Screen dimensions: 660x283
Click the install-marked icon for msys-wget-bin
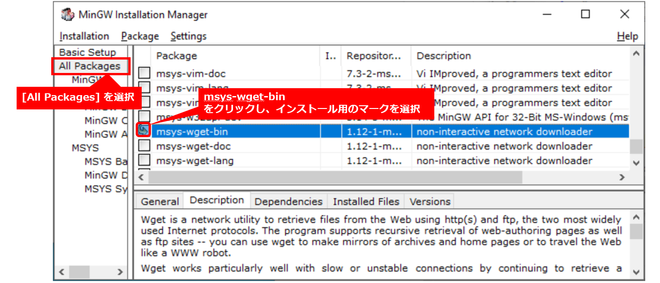[x=144, y=131]
